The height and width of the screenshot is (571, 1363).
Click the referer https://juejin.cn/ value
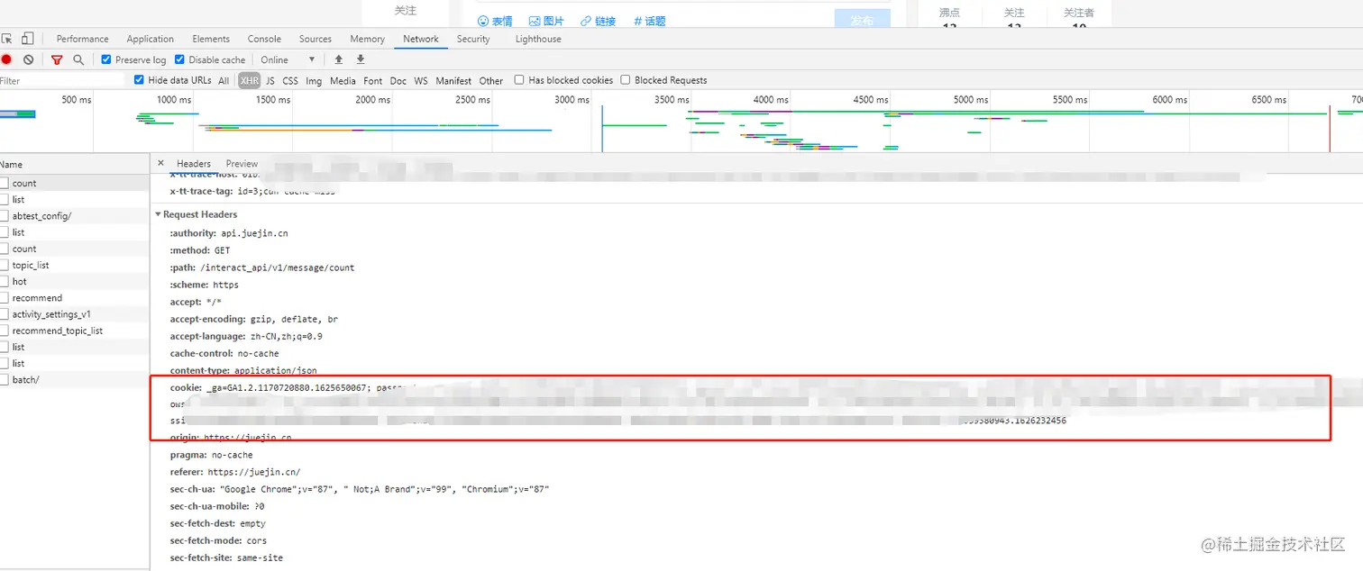point(254,472)
